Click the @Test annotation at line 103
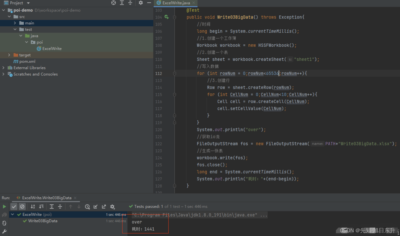 tap(193, 10)
